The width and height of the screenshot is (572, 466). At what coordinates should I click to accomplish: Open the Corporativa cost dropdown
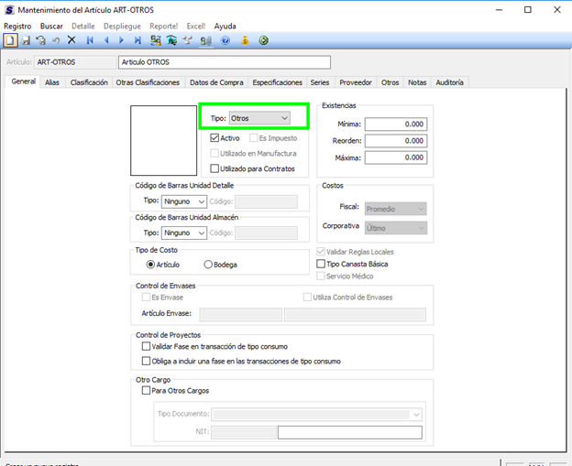(396, 228)
